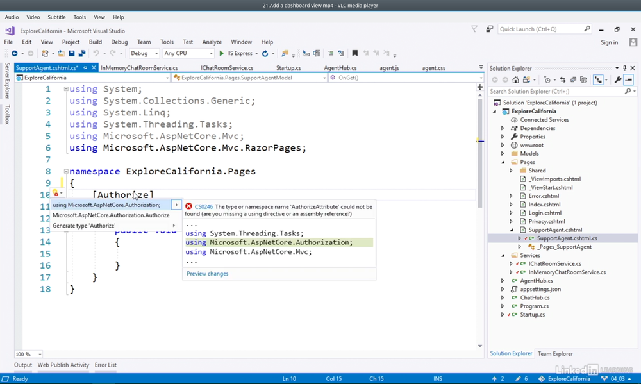This screenshot has height=384, width=641.
Task: Start debugging with the IIS Express play icon
Action: [x=222, y=54]
